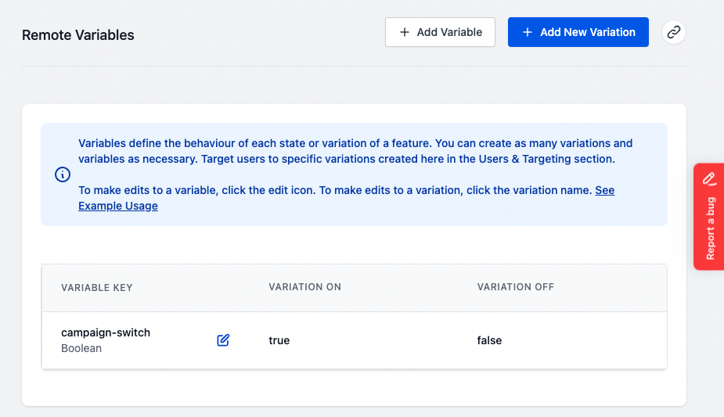Select the campaign-switch variable name

tap(106, 333)
